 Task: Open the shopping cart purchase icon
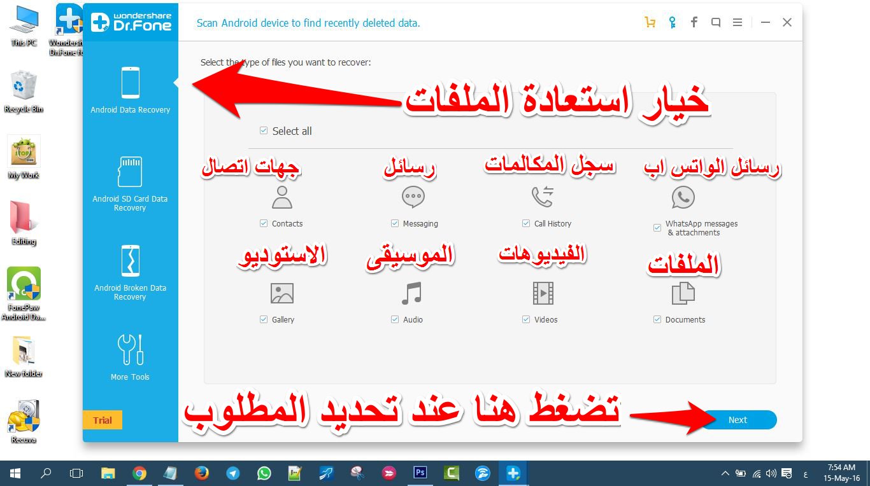pyautogui.click(x=650, y=22)
